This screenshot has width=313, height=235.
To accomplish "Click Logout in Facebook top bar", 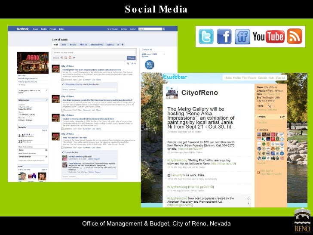I will (x=133, y=29).
